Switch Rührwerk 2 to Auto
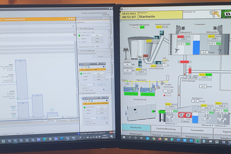The image size is (231, 154). [218, 43]
